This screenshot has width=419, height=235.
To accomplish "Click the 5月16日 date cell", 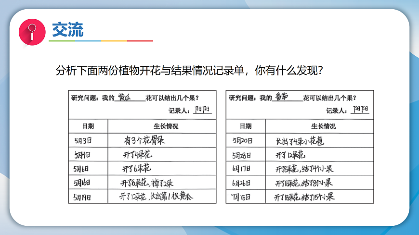I will [88, 183].
